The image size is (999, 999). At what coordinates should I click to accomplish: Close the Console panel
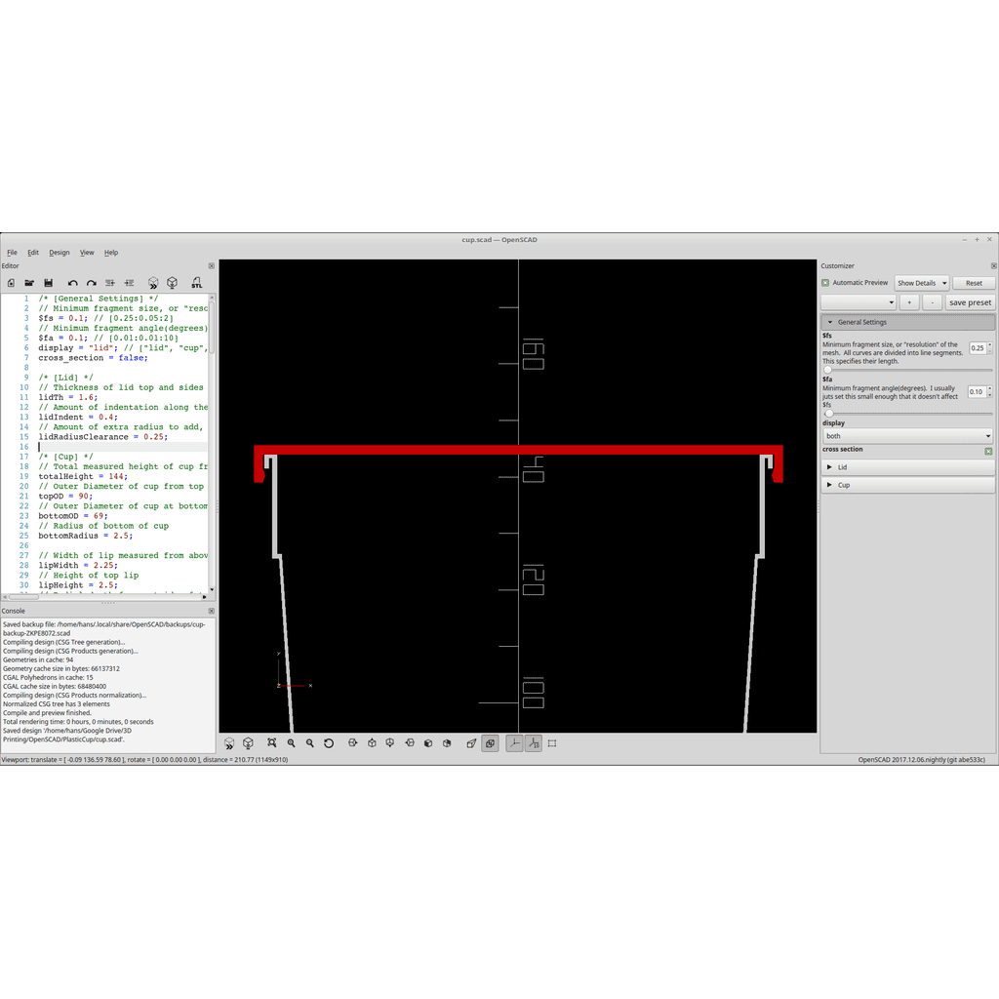(x=212, y=611)
